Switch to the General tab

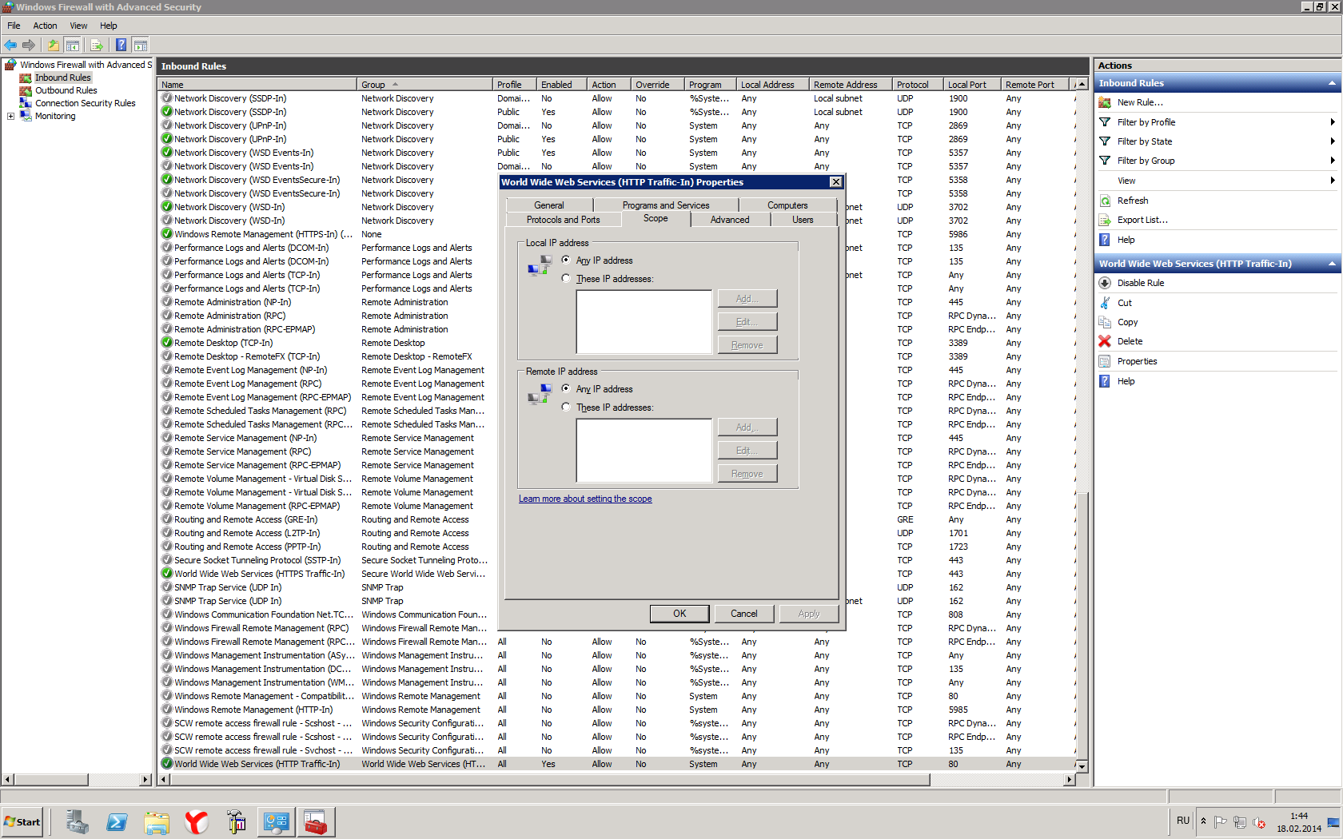(x=549, y=205)
